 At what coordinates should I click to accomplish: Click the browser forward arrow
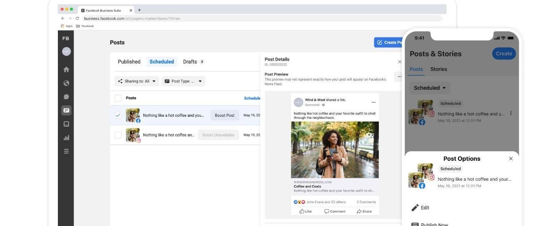coord(70,18)
